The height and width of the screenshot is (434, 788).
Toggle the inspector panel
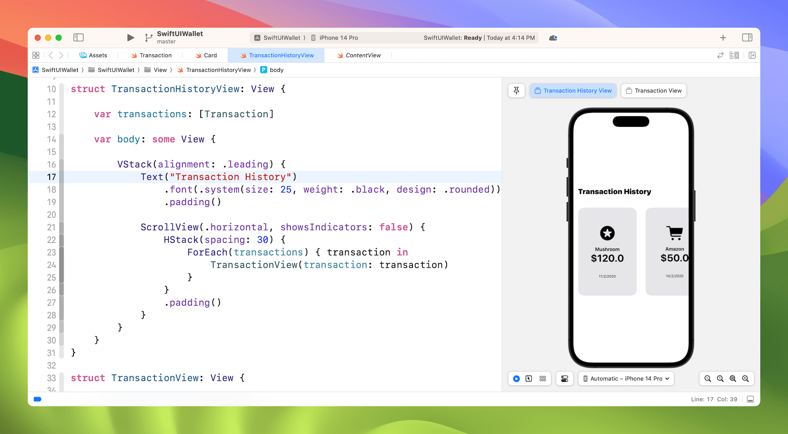(x=747, y=37)
